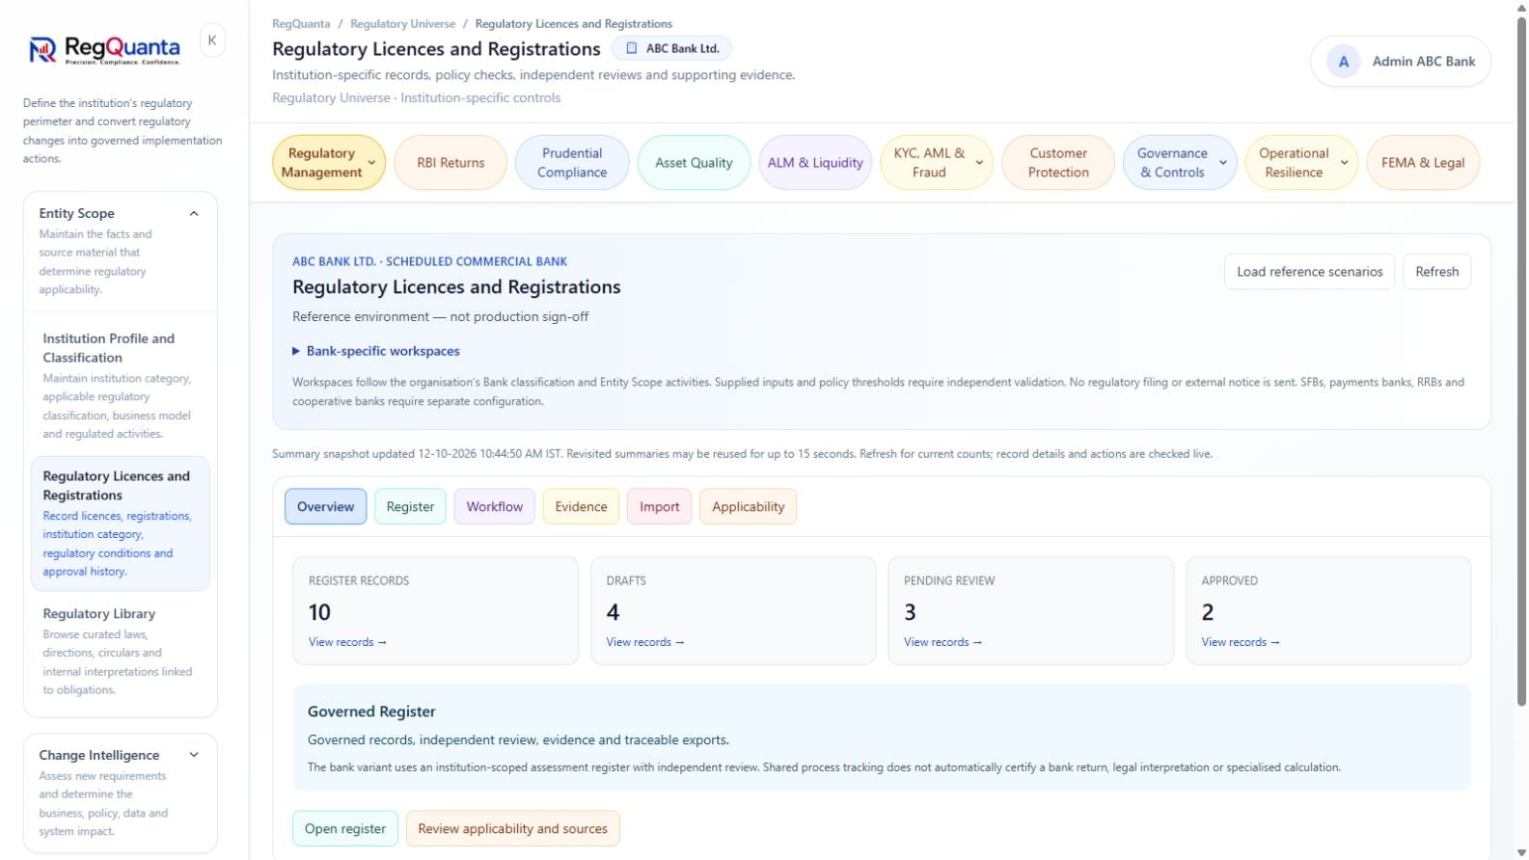
Task: Click the Refresh button
Action: point(1436,272)
